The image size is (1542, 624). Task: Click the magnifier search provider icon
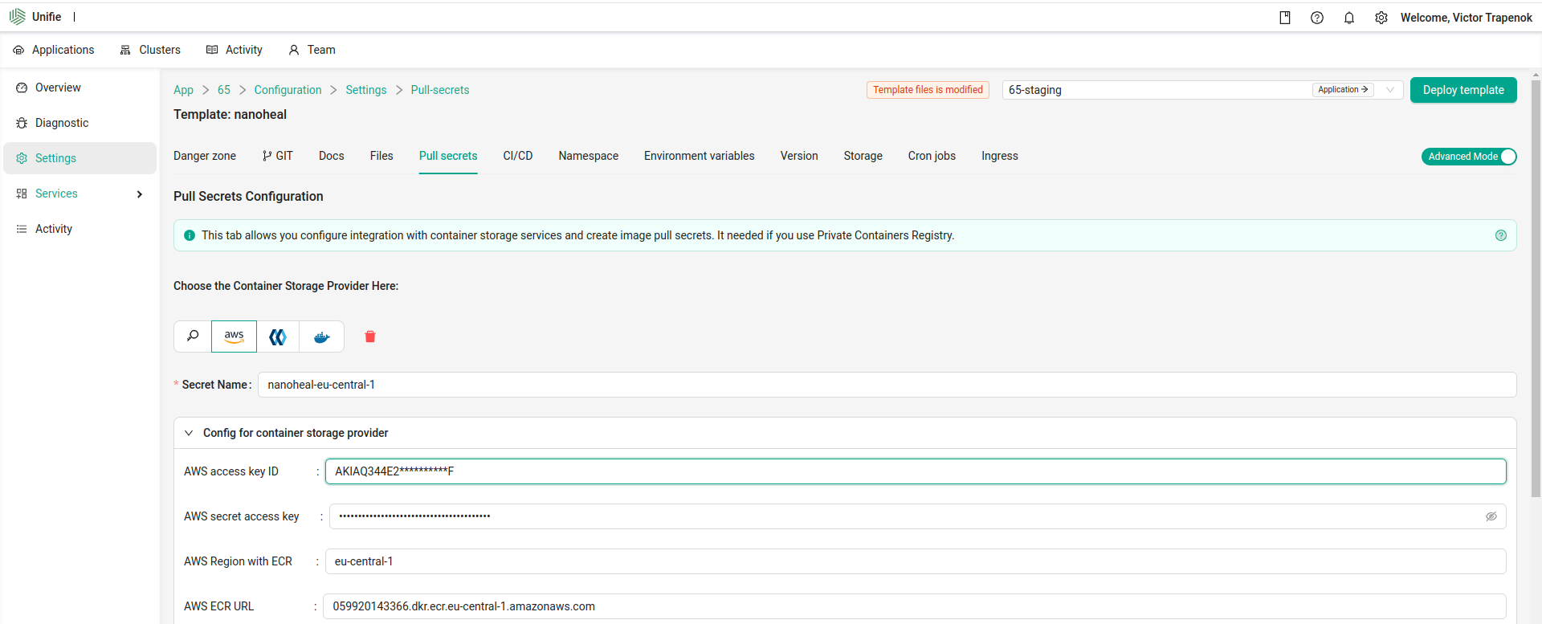pyautogui.click(x=193, y=336)
